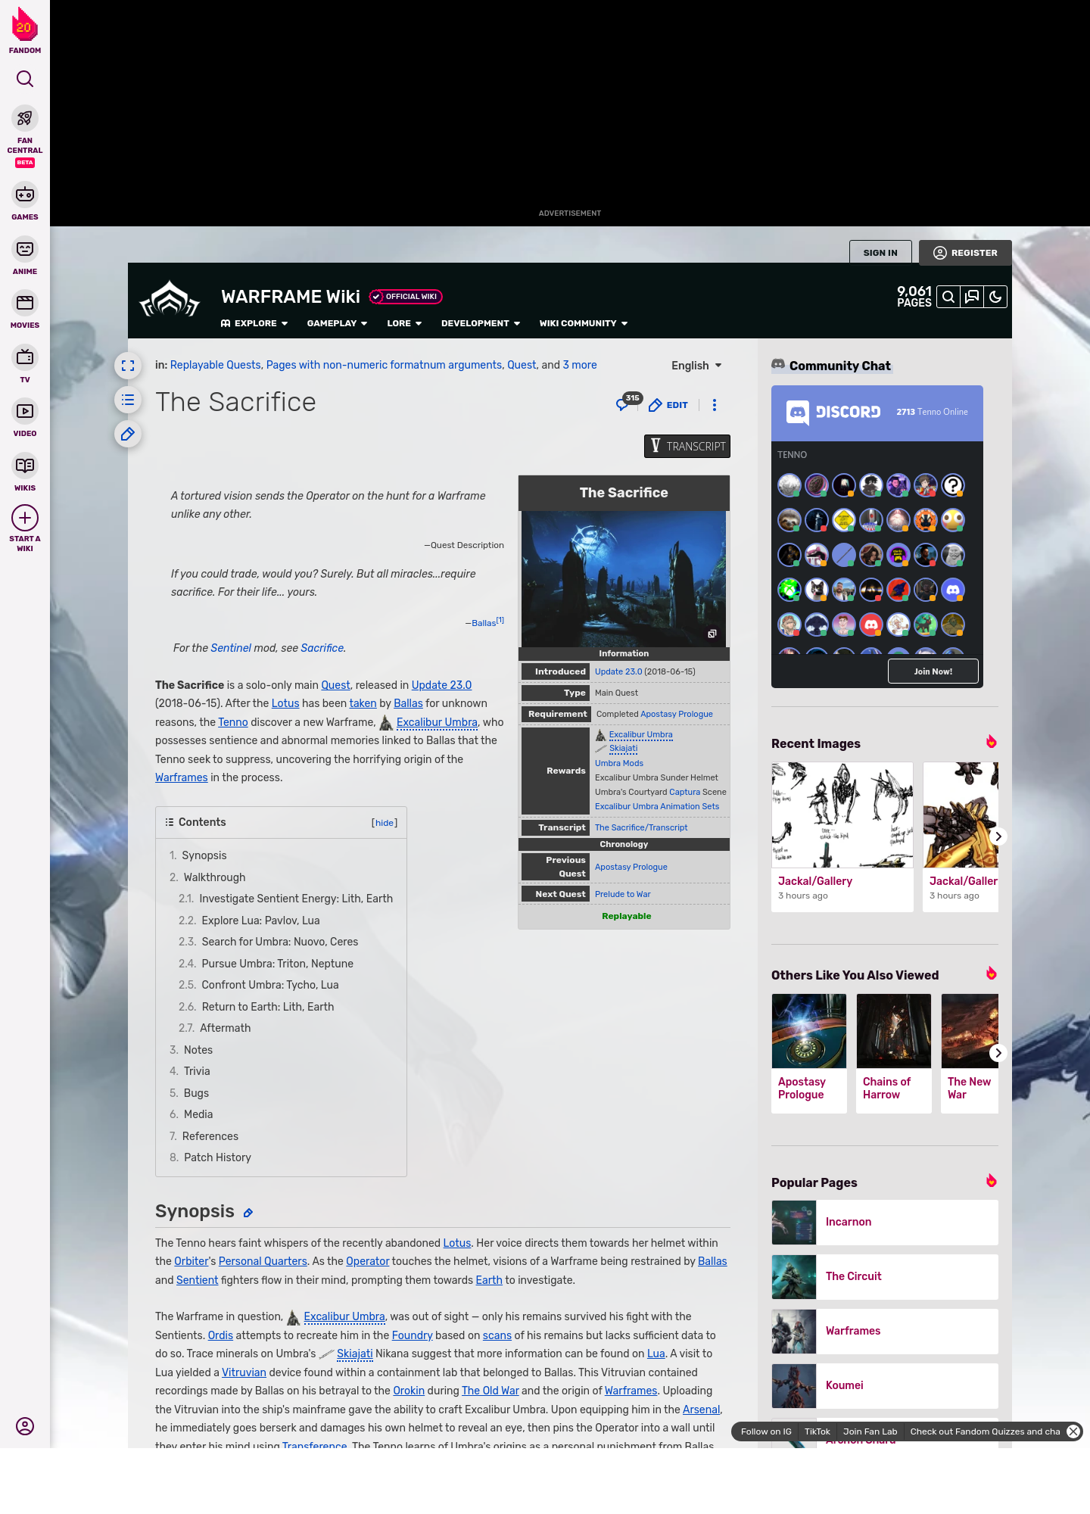1090x1514 pixels.
Task: Click the Official Wiki badge
Action: click(x=406, y=297)
